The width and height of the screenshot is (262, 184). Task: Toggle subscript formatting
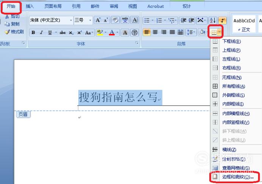[x=71, y=32]
